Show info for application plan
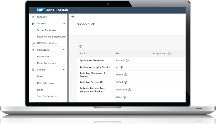Image resolution: width=216 pixels, height=124 pixels. coord(129,90)
